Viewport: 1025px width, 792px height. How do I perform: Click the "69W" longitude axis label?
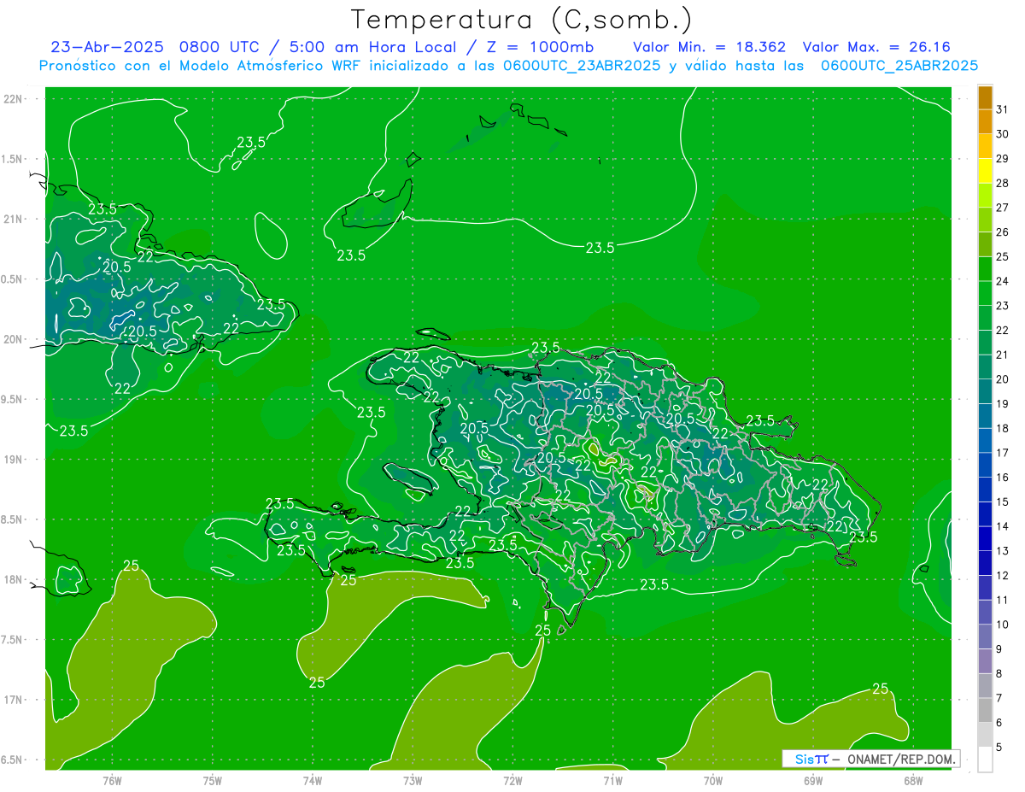point(813,781)
